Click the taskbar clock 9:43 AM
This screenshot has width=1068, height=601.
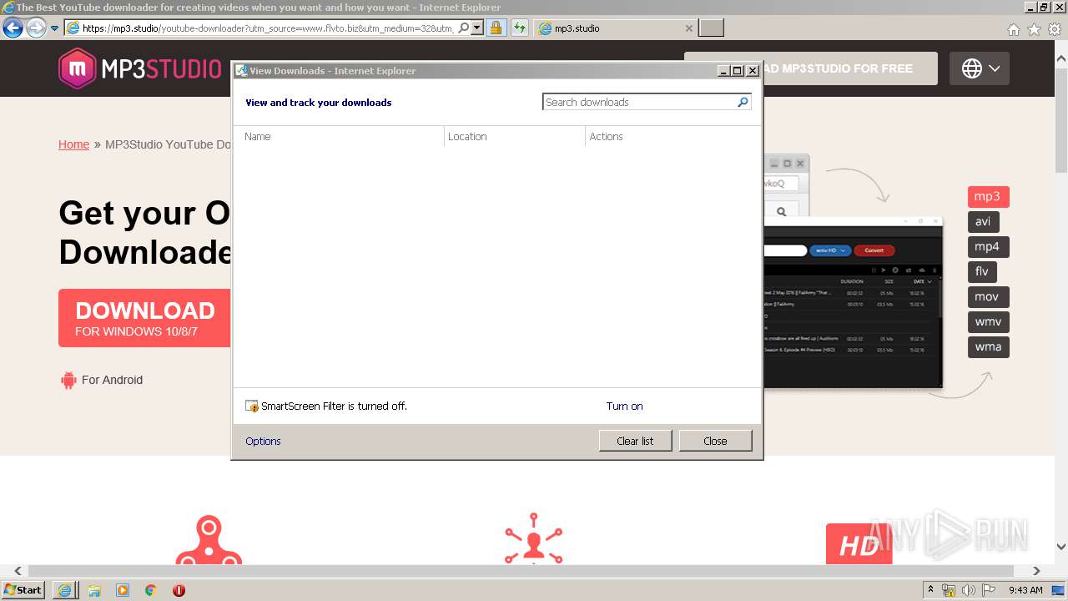point(1025,590)
